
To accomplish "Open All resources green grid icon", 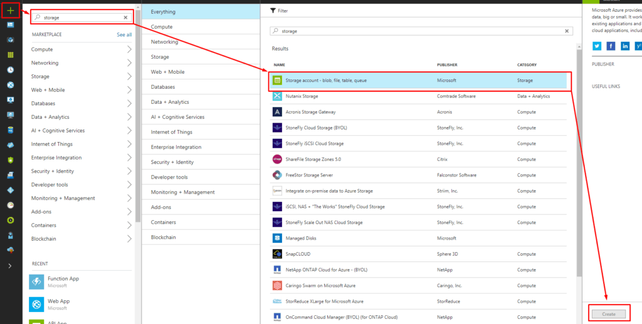I will coord(11,55).
